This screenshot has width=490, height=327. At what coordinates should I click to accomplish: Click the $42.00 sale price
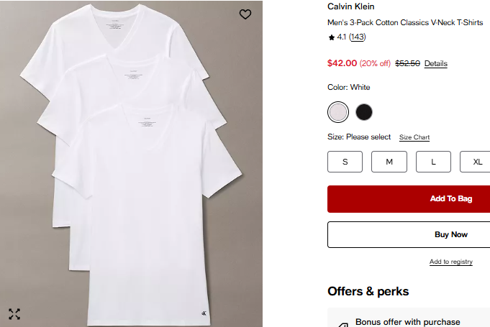[342, 63]
